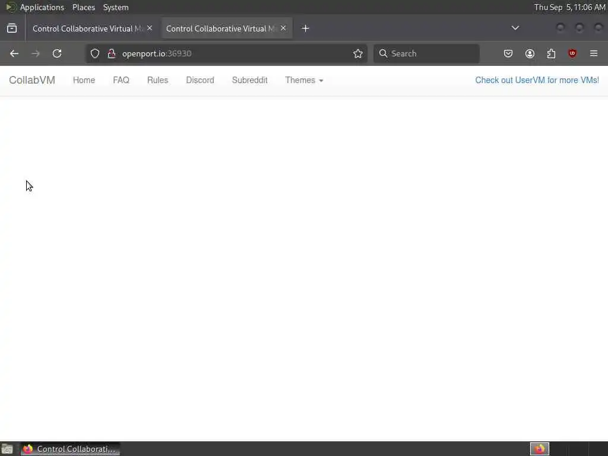The height and width of the screenshot is (456, 608).
Task: Click Check out UserVM for more VMs
Action: tap(537, 80)
